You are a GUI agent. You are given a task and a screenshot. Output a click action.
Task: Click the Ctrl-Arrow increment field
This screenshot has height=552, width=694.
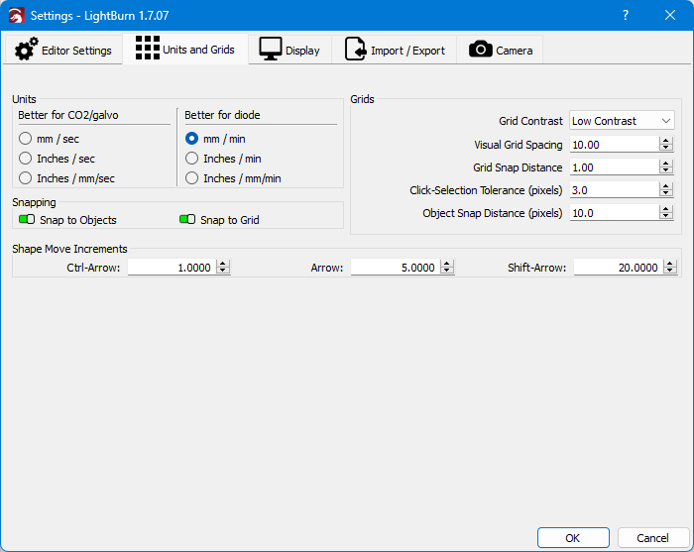(172, 268)
